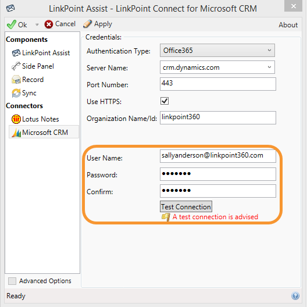The height and width of the screenshot is (307, 307).
Task: Click the Ready status text
Action: [16, 296]
